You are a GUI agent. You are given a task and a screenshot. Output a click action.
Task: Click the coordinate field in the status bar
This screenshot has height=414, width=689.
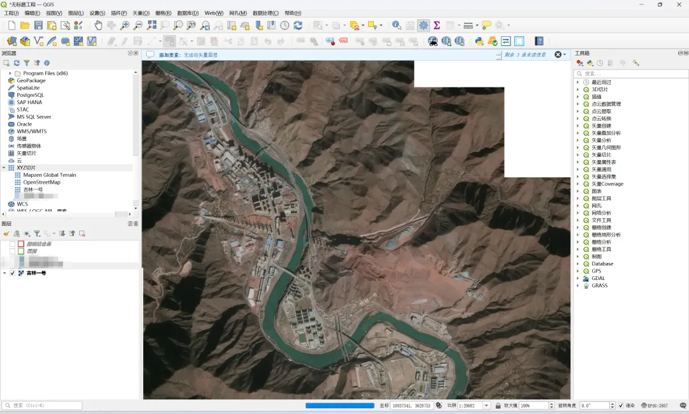(411, 406)
